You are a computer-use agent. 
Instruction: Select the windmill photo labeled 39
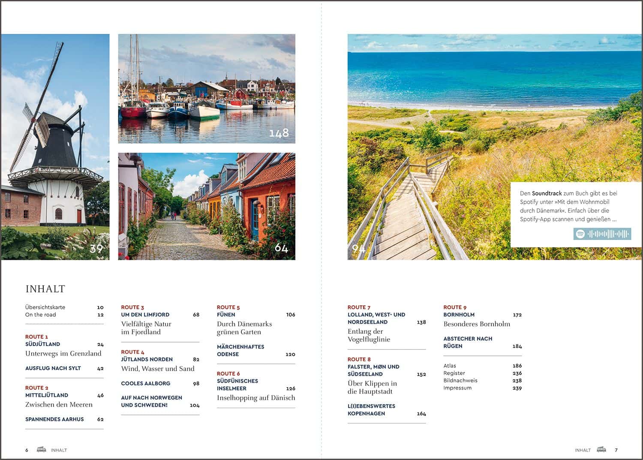pyautogui.click(x=55, y=147)
